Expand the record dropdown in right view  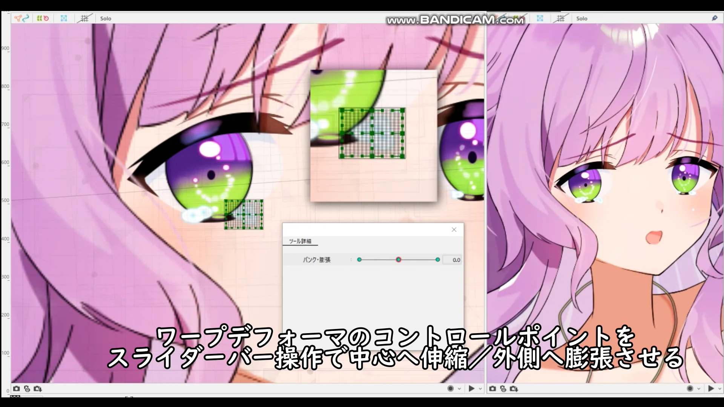pos(699,389)
